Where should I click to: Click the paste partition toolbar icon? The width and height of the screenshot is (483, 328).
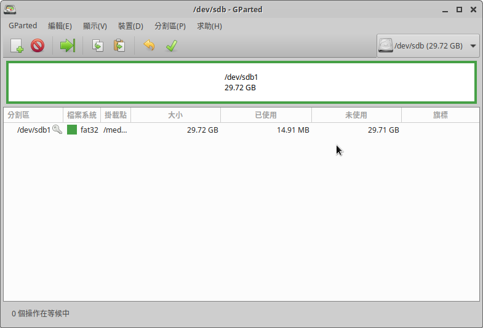pos(119,45)
